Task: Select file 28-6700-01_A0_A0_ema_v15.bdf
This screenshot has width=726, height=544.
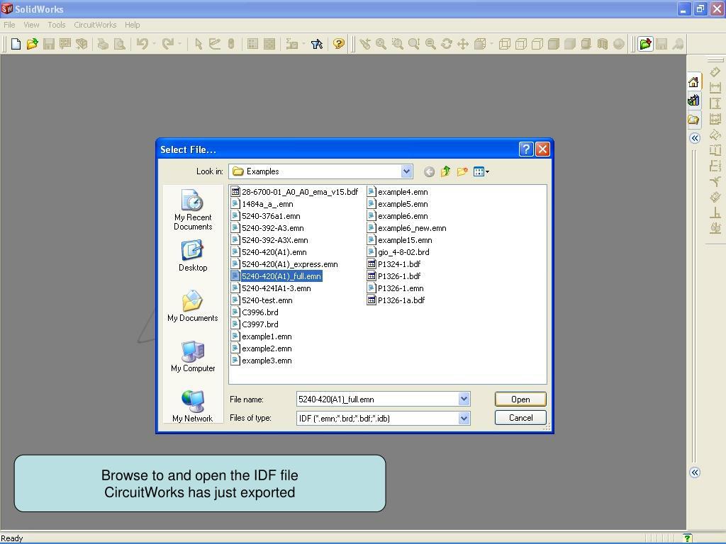Action: tap(295, 192)
